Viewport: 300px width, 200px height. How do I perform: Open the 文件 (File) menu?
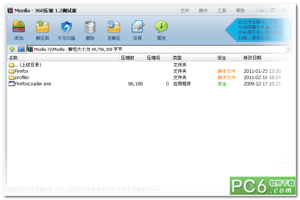[x=185, y=11]
